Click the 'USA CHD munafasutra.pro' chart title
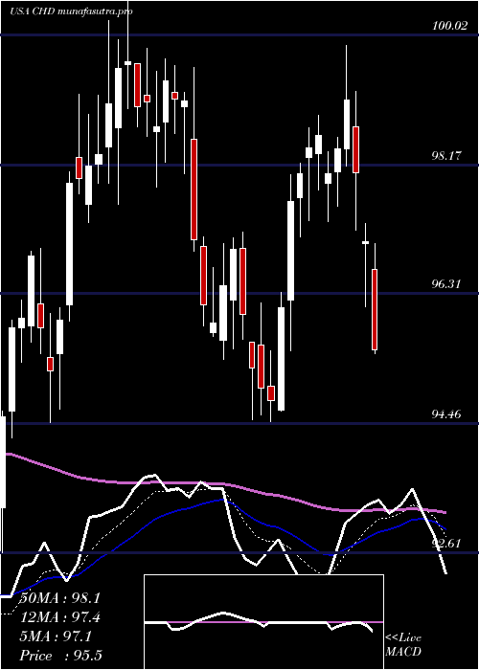479x670 pixels. (x=71, y=11)
